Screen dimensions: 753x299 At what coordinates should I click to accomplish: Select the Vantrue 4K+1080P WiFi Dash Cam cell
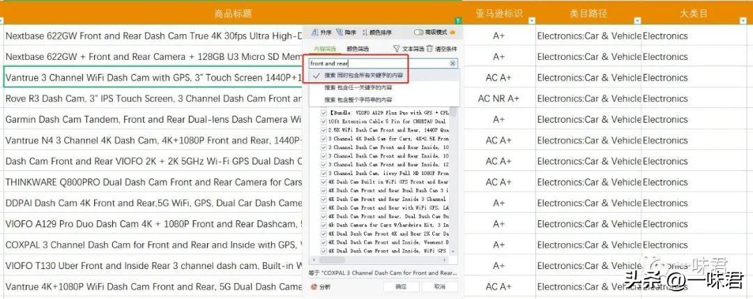point(153,286)
